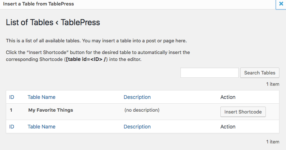
Task: Click the bottom 1 item count
Action: click(x=273, y=142)
